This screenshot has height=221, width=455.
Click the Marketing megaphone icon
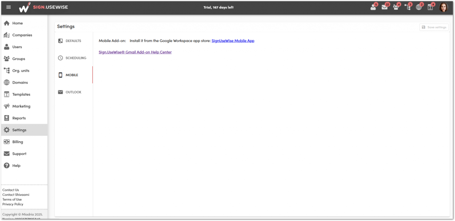[x=7, y=106]
